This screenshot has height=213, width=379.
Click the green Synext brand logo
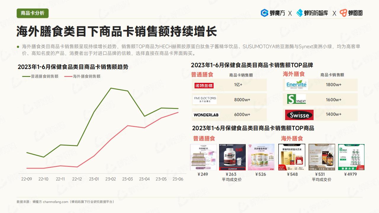296,99
